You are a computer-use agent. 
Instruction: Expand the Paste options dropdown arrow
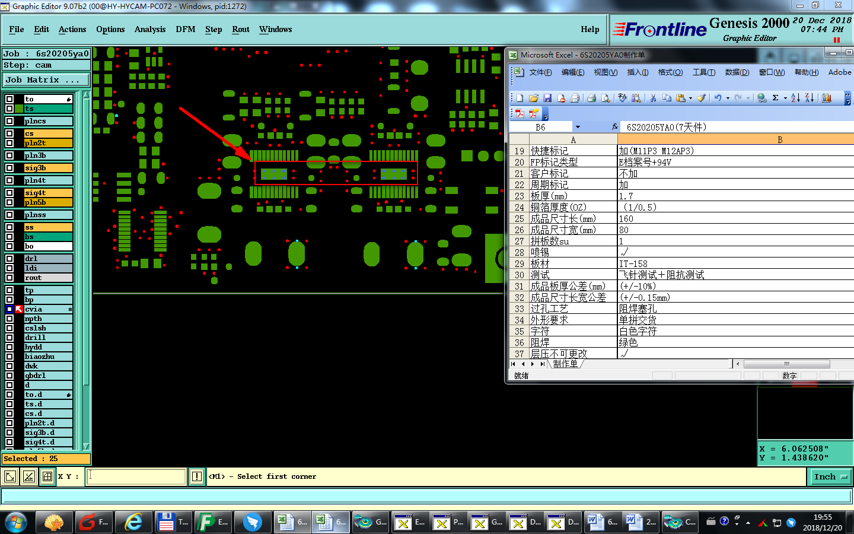[x=691, y=98]
